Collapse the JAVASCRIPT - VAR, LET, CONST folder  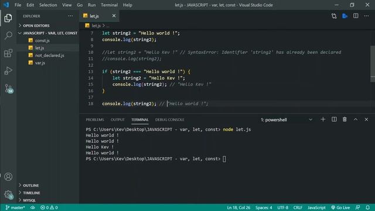tap(48, 33)
